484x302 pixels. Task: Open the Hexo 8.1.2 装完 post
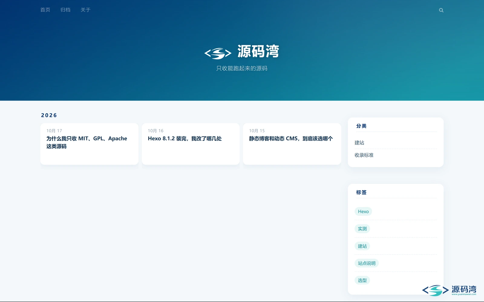[185, 139]
